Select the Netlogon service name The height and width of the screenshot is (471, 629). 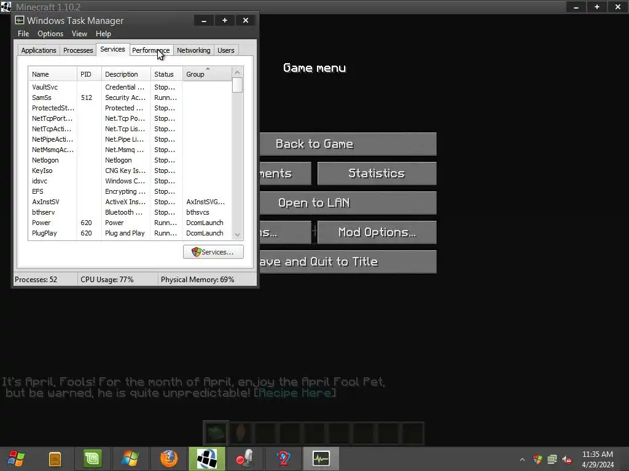45,160
